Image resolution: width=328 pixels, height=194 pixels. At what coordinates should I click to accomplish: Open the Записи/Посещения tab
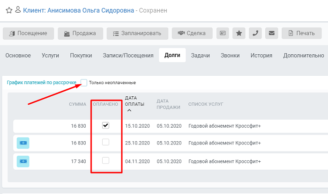pos(128,56)
